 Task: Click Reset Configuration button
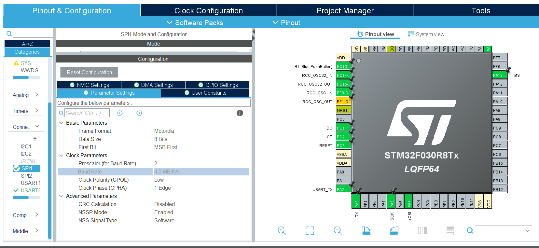pyautogui.click(x=89, y=72)
